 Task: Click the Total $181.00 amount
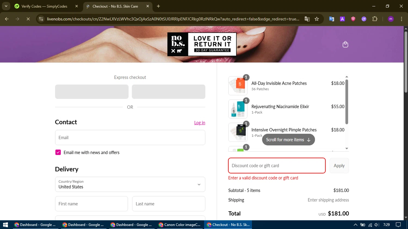pos(338,214)
